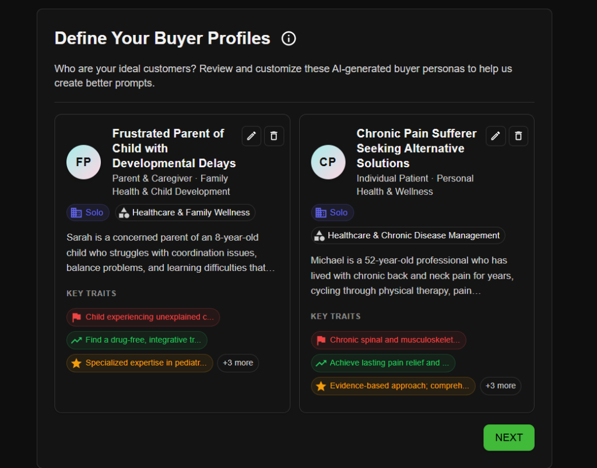This screenshot has height=468, width=597.
Task: Click Sarah's persona description text
Action: (171, 252)
